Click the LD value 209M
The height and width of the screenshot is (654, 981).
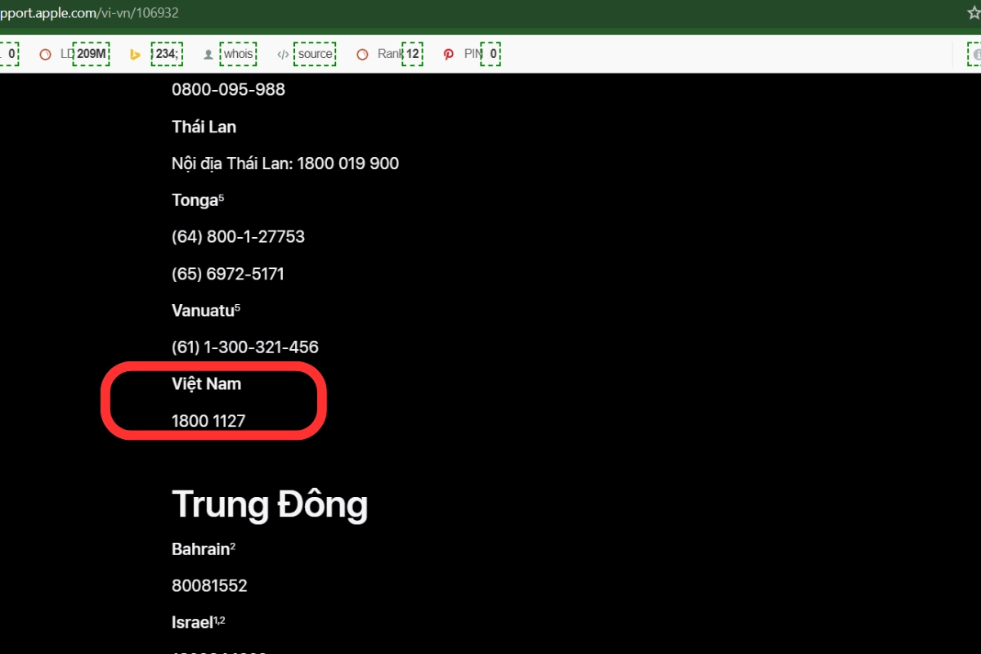pos(91,55)
